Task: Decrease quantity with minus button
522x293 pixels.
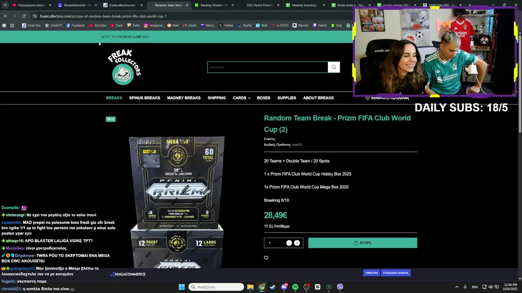Action: tap(289, 243)
